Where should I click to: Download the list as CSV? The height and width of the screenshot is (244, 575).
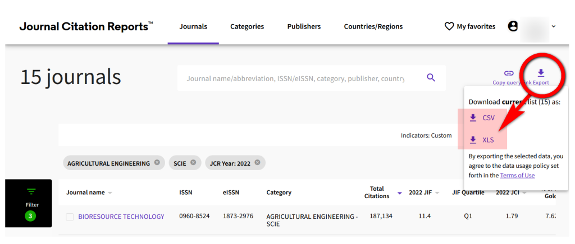[x=482, y=118]
